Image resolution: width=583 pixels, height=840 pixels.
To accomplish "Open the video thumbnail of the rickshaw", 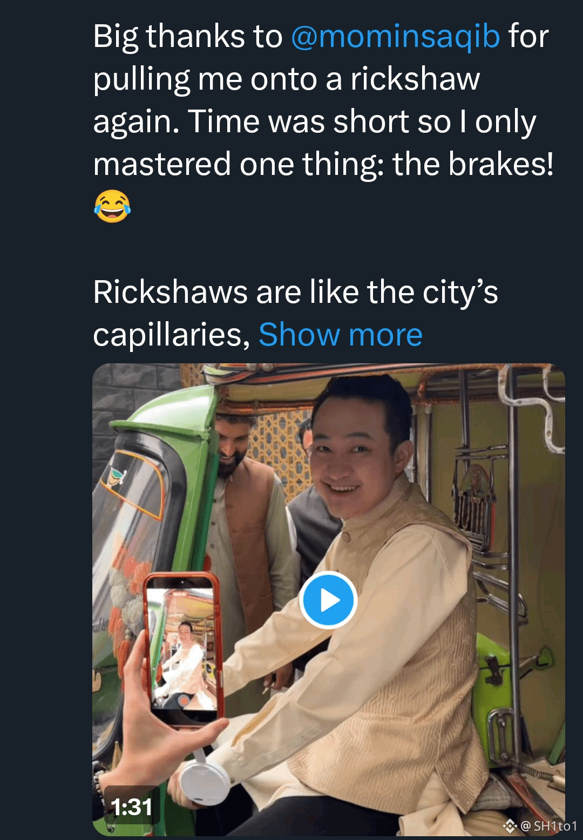I will pos(329,600).
